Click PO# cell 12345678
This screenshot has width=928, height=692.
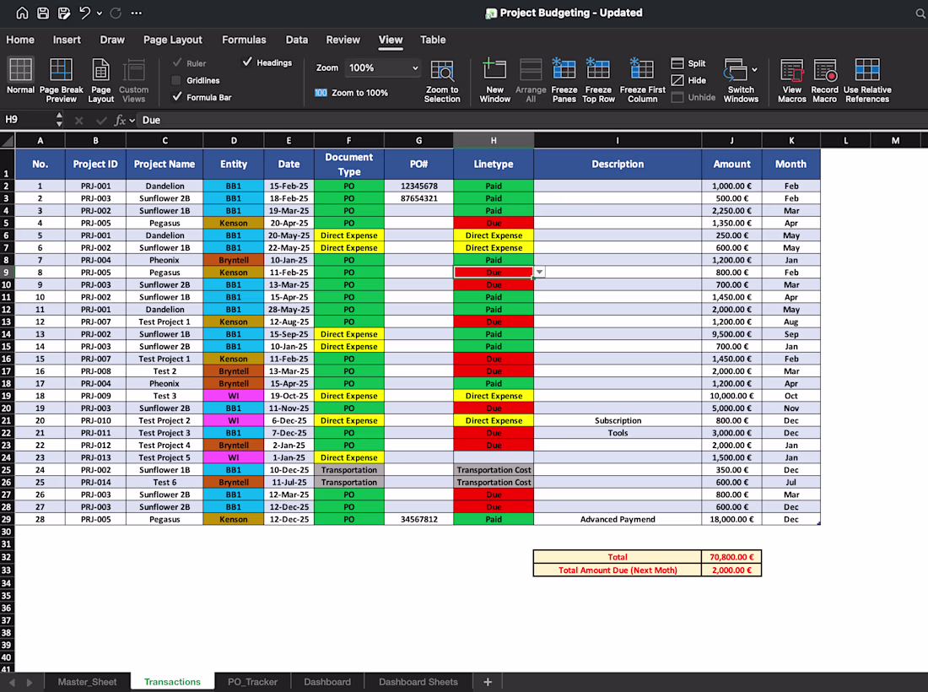[x=419, y=186]
